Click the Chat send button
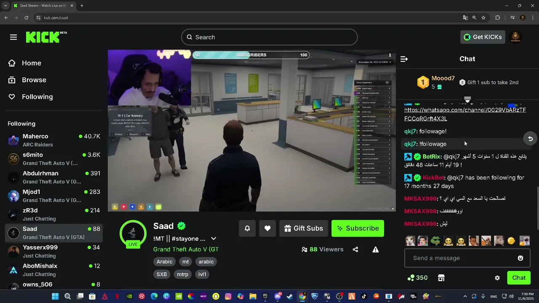 (519, 278)
